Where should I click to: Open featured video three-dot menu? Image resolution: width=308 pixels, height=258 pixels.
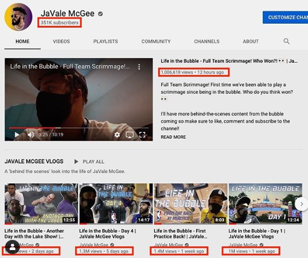click(x=139, y=67)
